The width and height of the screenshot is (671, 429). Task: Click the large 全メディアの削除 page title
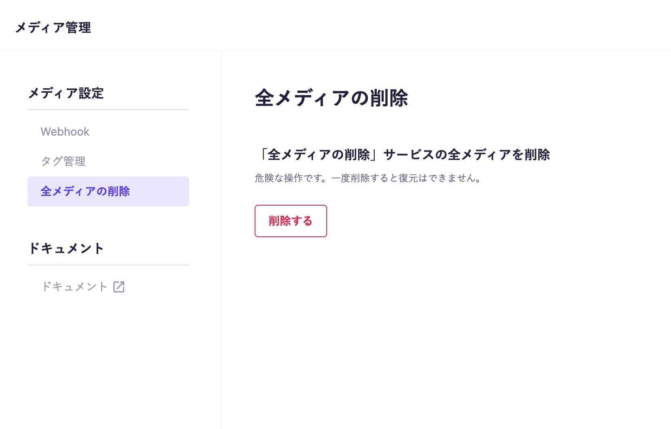tap(331, 98)
